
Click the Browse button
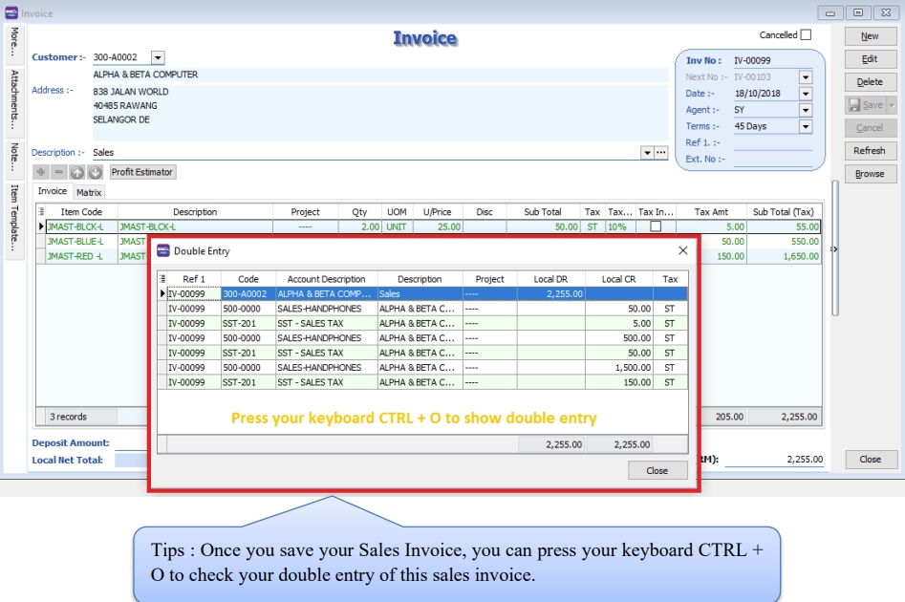click(x=870, y=174)
